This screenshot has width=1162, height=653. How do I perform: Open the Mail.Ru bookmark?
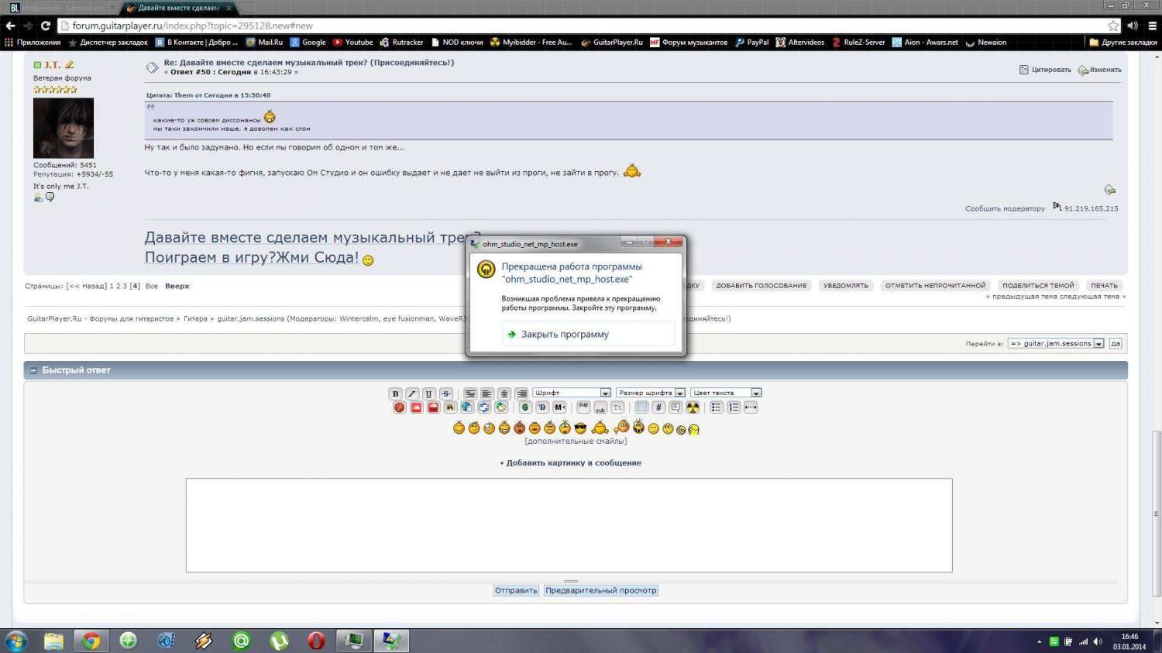[264, 43]
